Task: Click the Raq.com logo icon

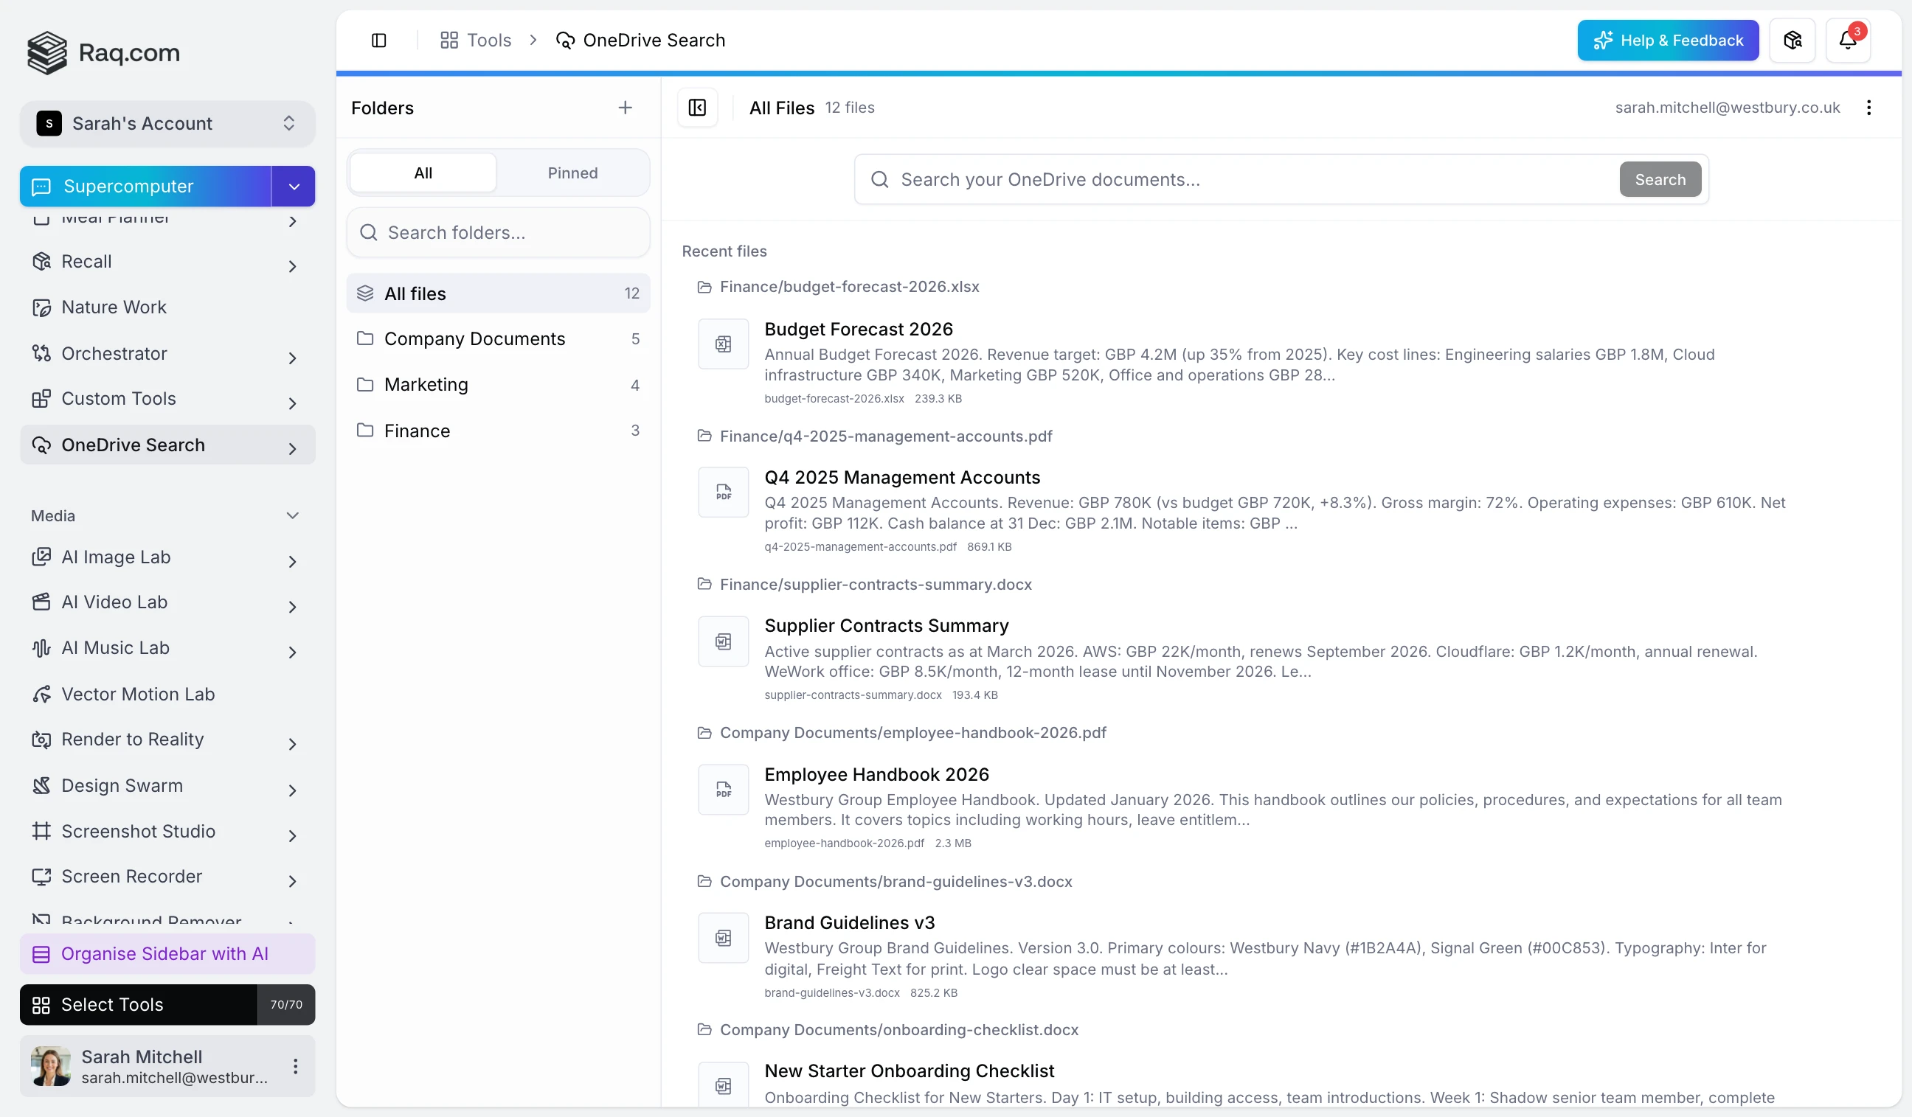Action: coord(47,52)
